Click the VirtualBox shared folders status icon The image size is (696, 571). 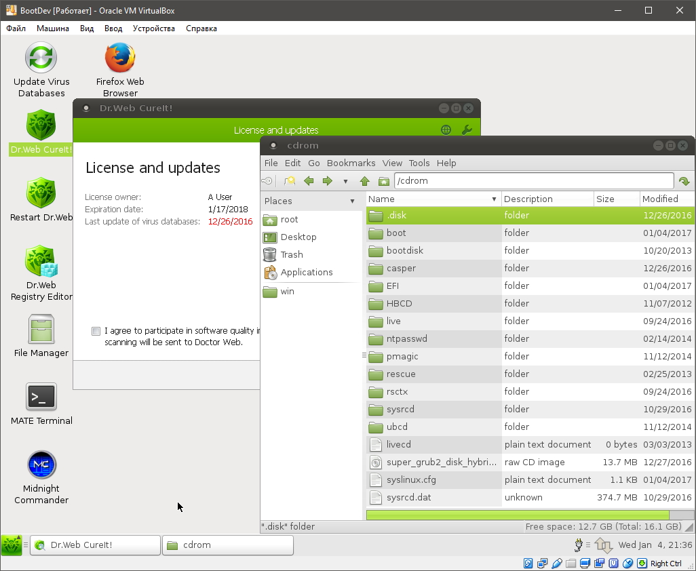(571, 564)
